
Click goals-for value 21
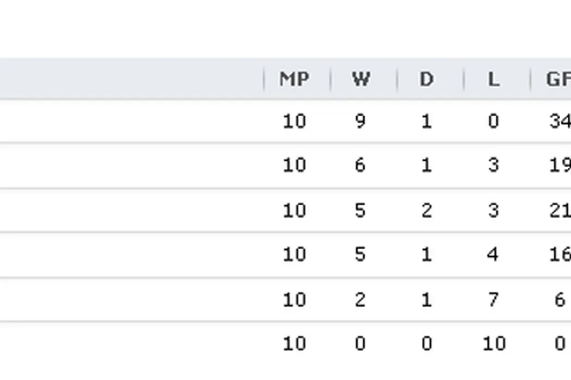point(560,210)
